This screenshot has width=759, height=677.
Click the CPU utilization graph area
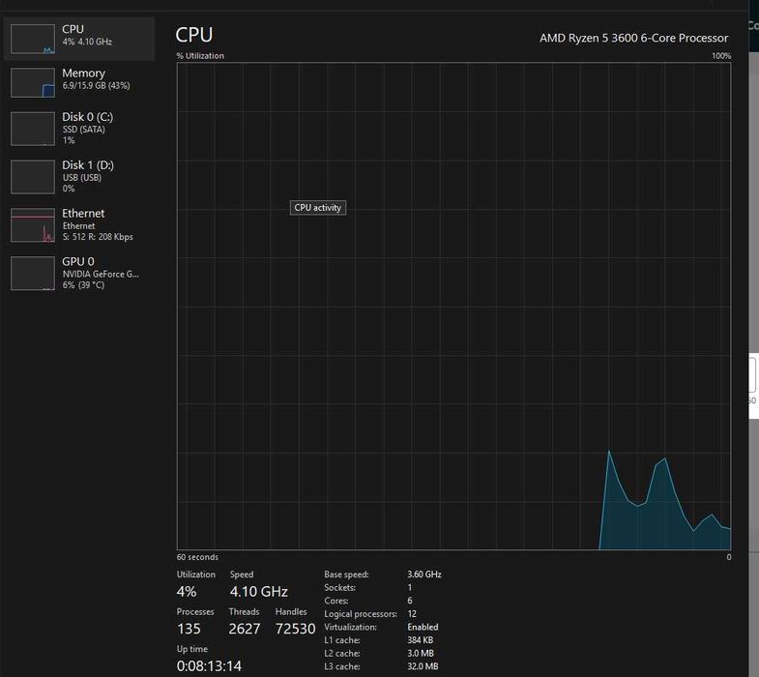(454, 306)
